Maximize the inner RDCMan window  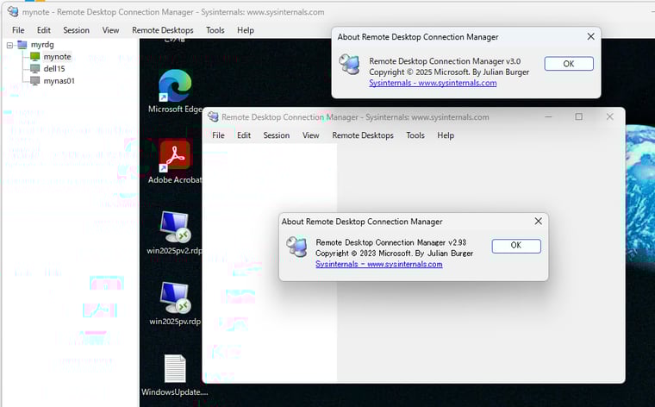pos(578,117)
